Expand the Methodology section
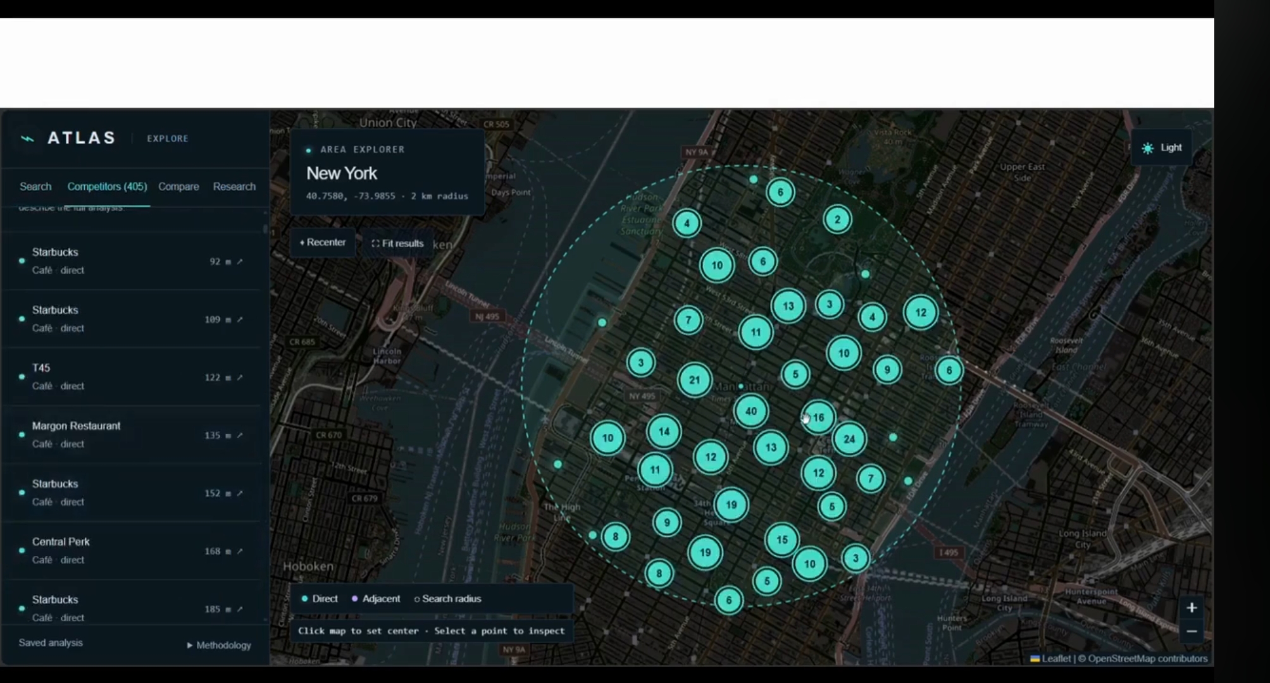The height and width of the screenshot is (683, 1270). (219, 645)
